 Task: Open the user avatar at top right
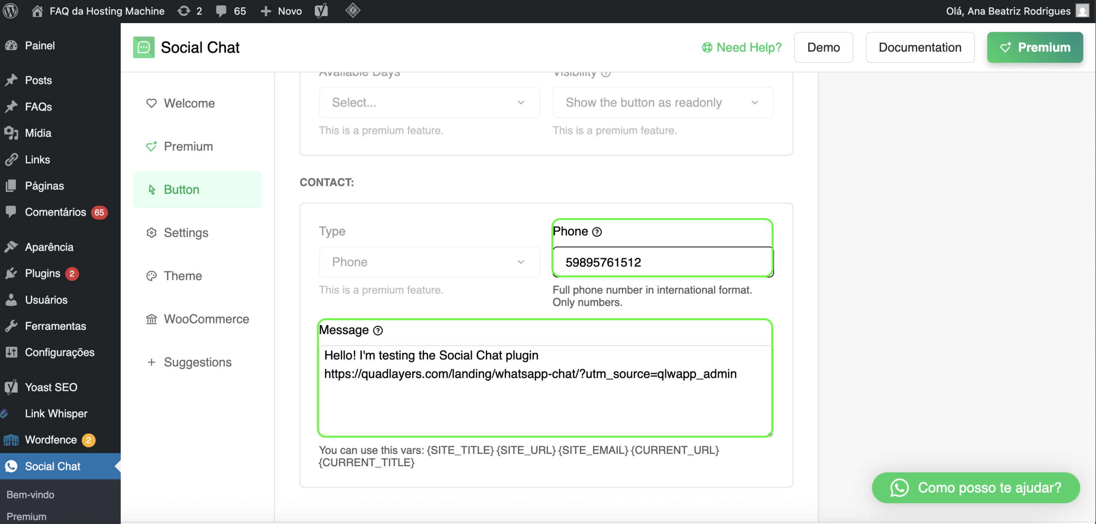1082,11
